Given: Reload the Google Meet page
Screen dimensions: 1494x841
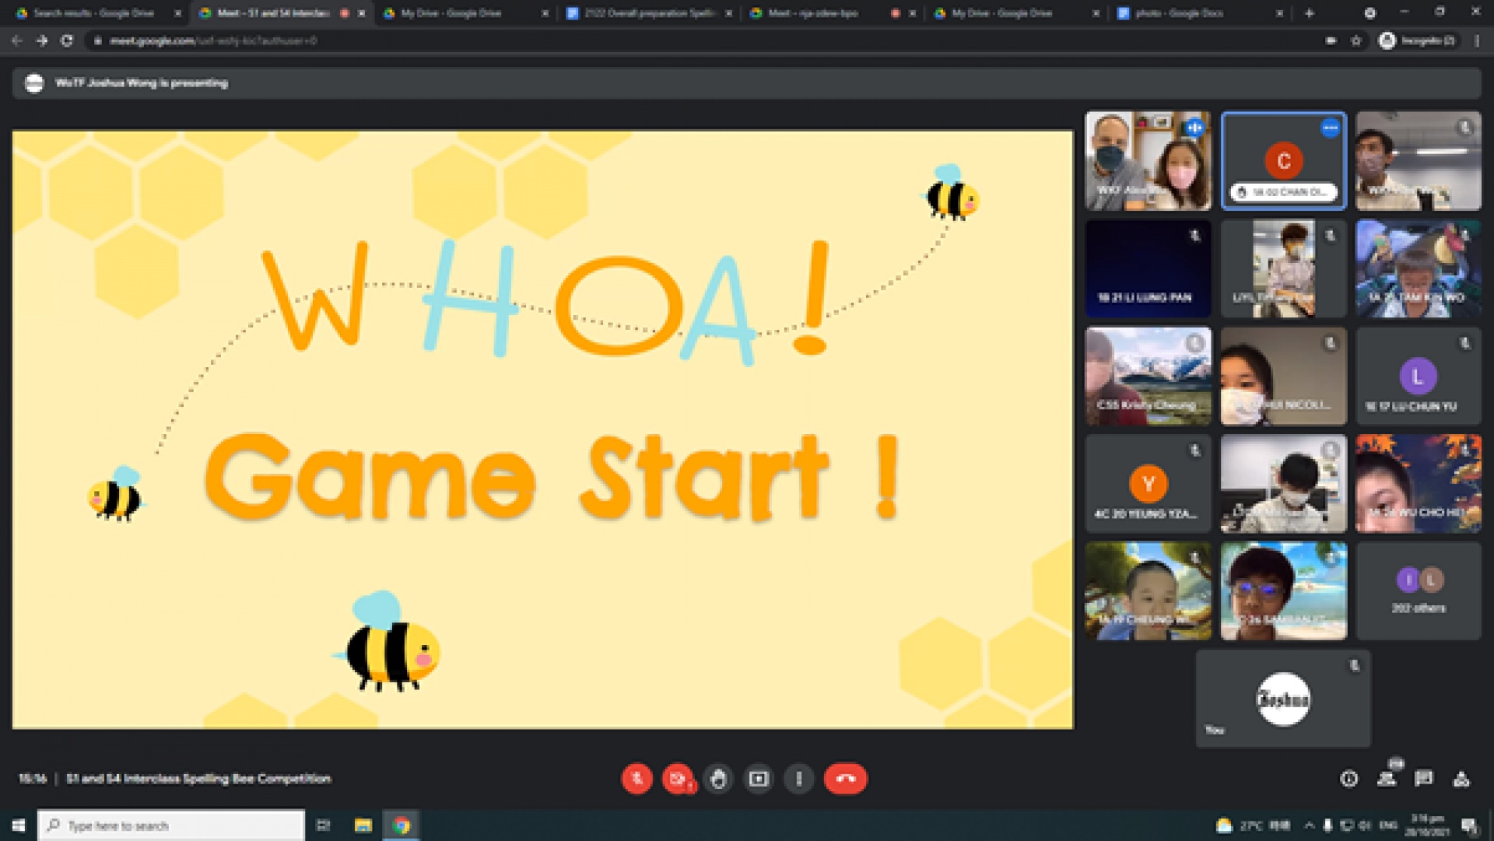Looking at the screenshot, I should [x=67, y=40].
